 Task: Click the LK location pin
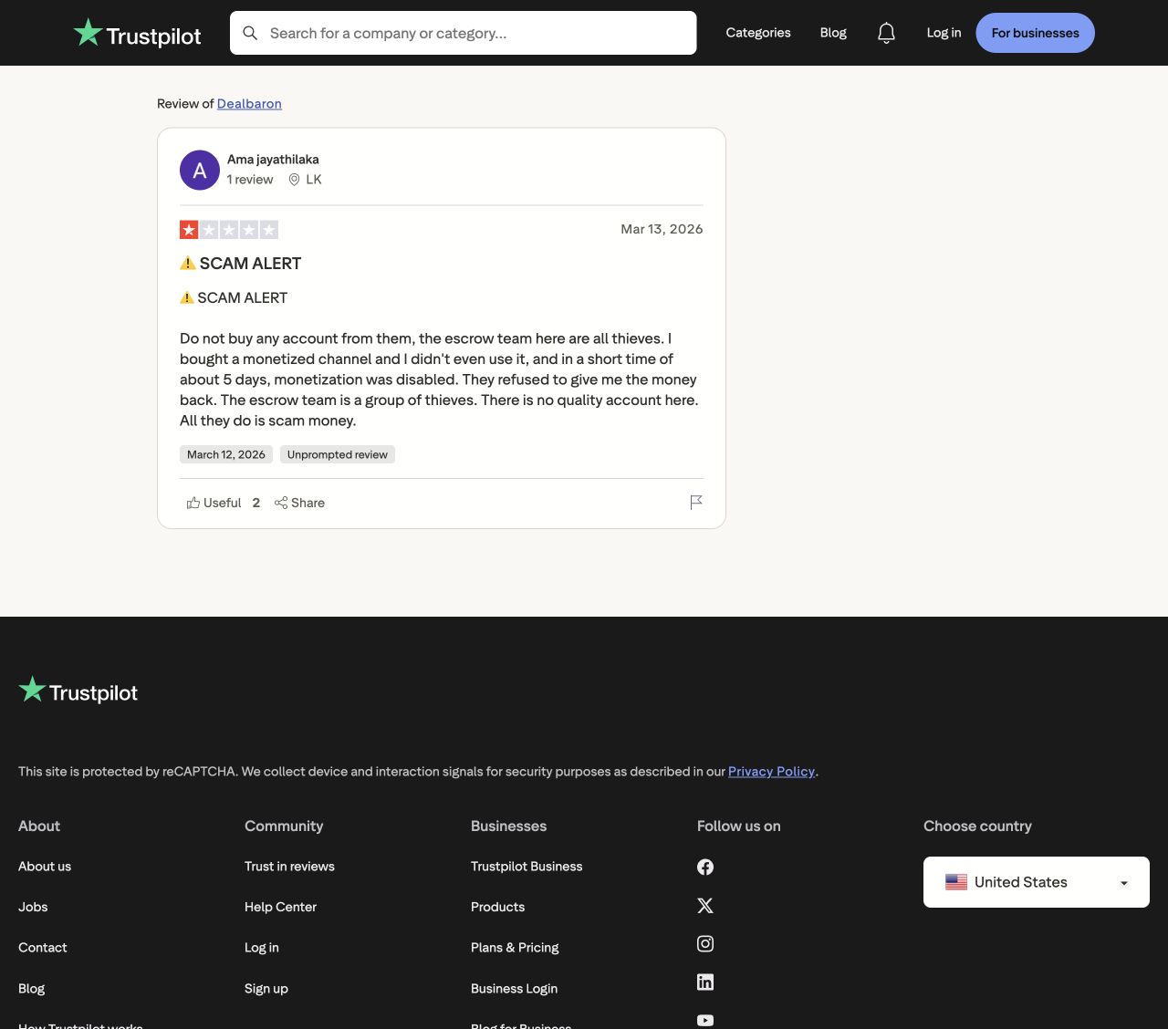(294, 180)
